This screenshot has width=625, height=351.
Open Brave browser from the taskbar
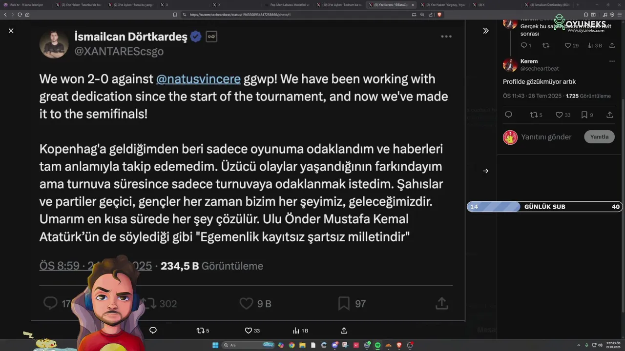coord(399,345)
